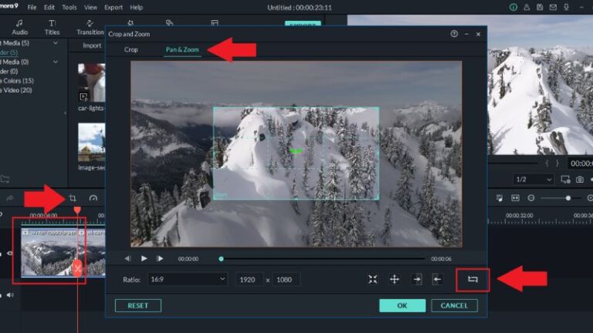Viewport: 593px width, 333px height.
Task: Play the clip in Crop and Zoom
Action: tap(144, 258)
